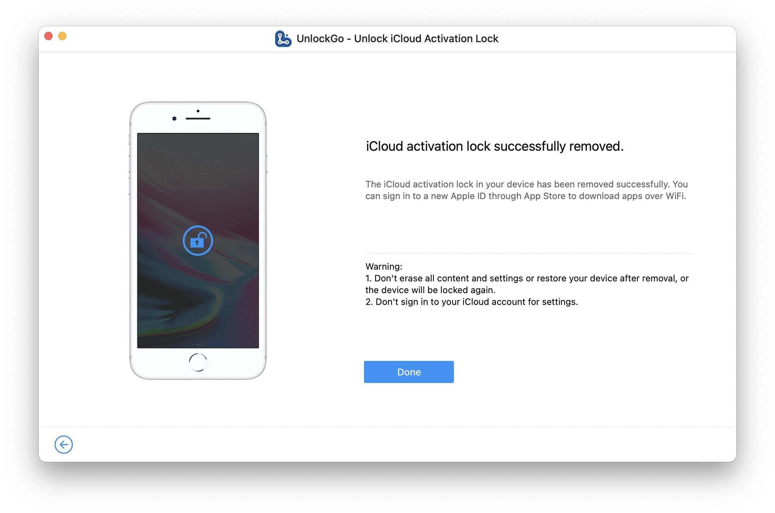Click the iPhone power side button

point(266,164)
